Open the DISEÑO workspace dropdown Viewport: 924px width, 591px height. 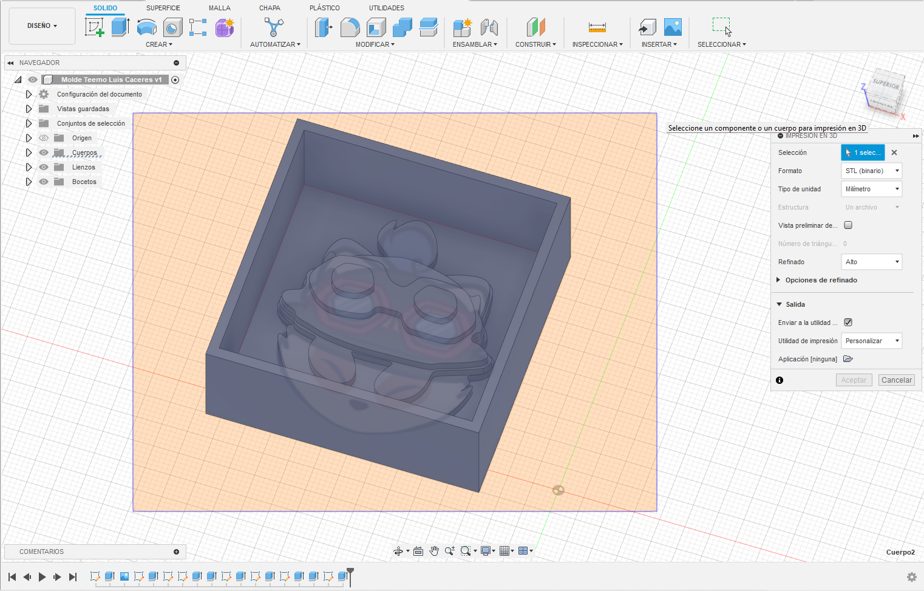[x=42, y=26]
